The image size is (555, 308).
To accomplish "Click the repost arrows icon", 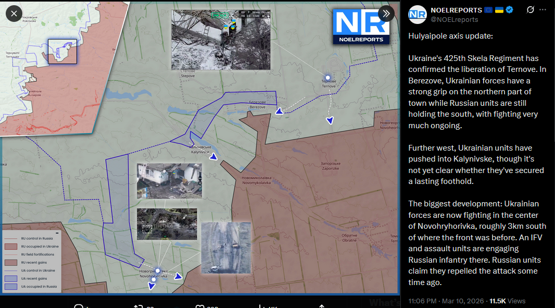I will pos(138,306).
